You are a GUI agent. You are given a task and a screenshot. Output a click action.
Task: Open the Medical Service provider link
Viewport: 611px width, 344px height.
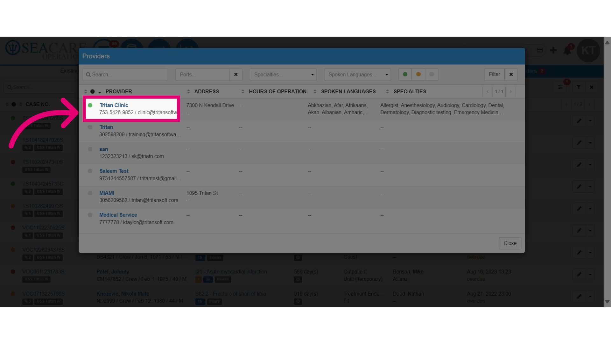click(x=118, y=215)
